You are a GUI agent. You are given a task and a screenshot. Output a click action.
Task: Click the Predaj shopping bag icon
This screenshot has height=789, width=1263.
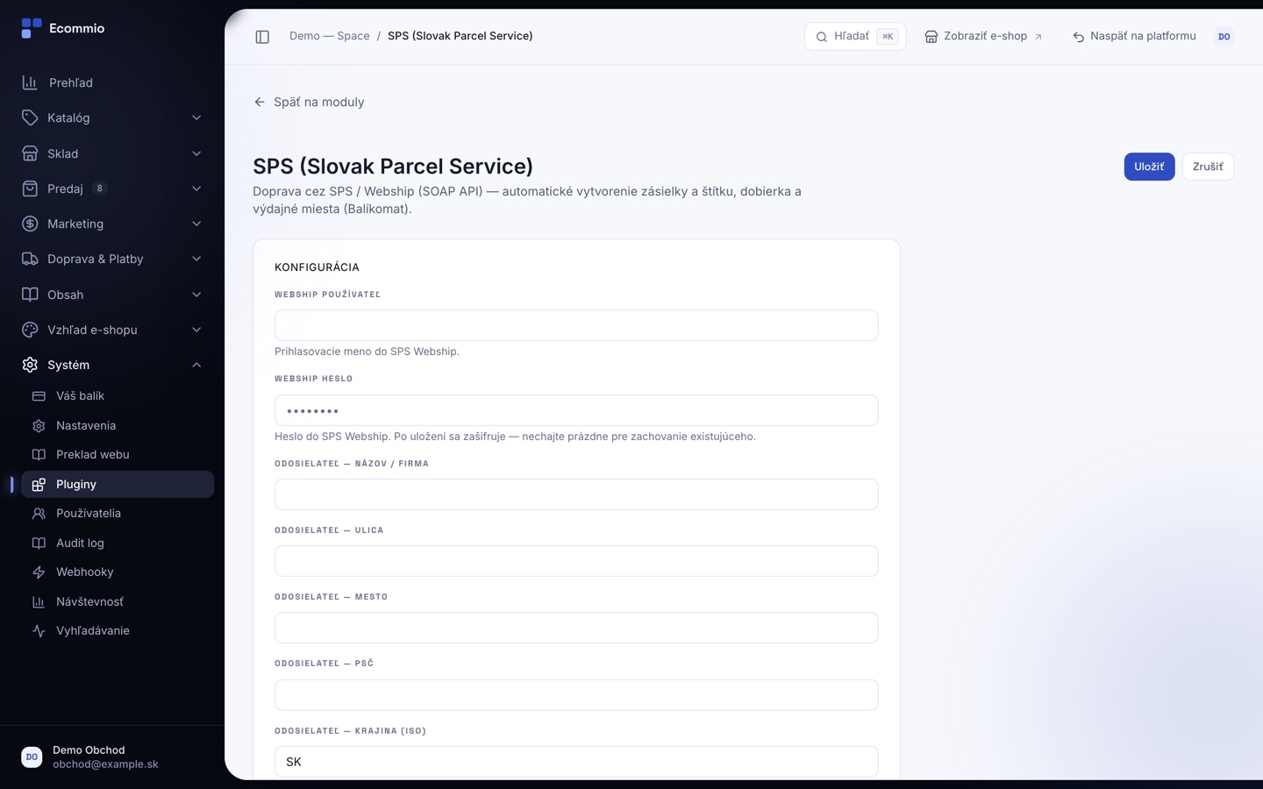click(x=30, y=188)
